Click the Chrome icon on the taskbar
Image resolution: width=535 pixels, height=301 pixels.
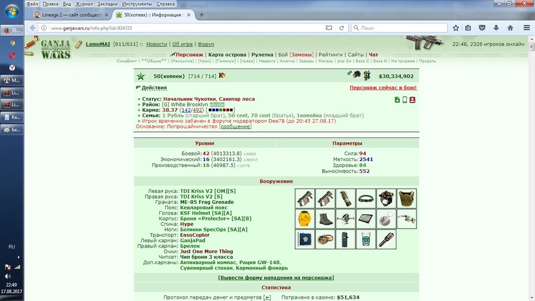pyautogui.click(x=12, y=43)
